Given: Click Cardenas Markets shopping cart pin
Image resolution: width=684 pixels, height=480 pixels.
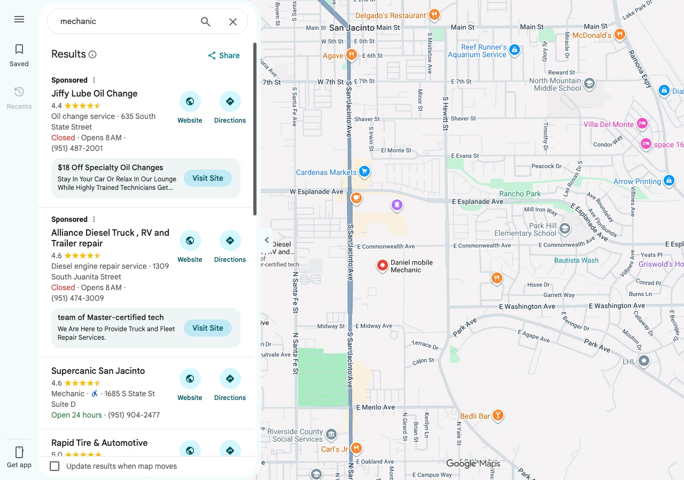Looking at the screenshot, I should tap(364, 172).
